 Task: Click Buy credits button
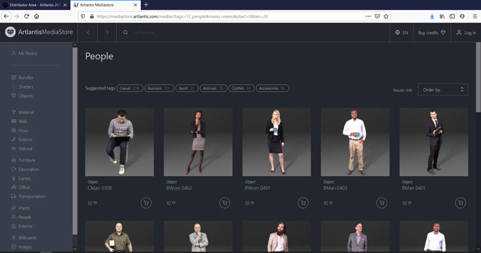(x=432, y=33)
